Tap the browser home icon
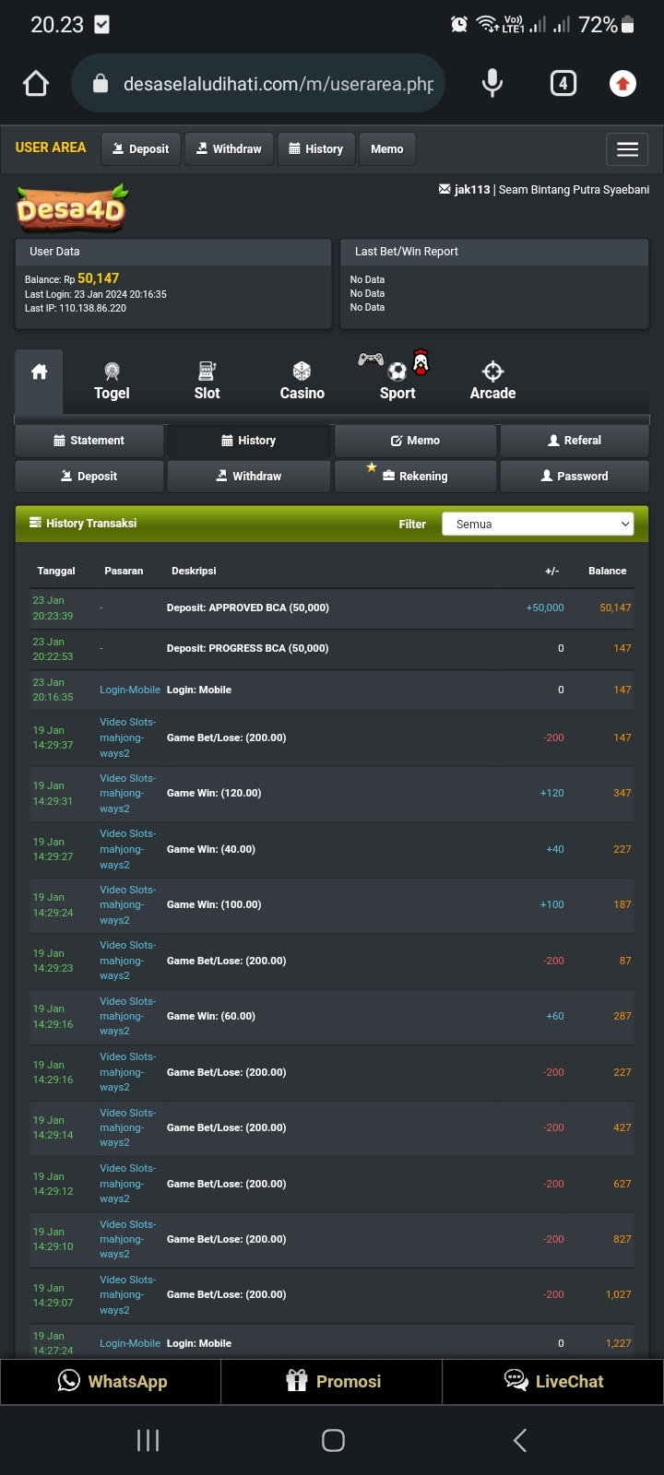The height and width of the screenshot is (1475, 664). (36, 84)
